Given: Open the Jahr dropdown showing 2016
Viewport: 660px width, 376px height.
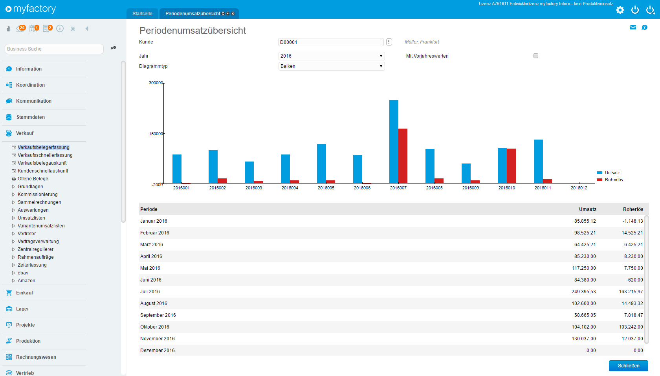Looking at the screenshot, I should [x=331, y=56].
